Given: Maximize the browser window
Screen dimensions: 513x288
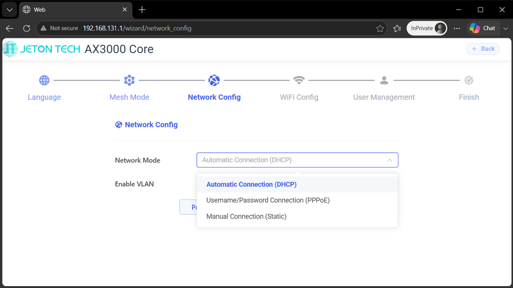Looking at the screenshot, I should point(480,10).
